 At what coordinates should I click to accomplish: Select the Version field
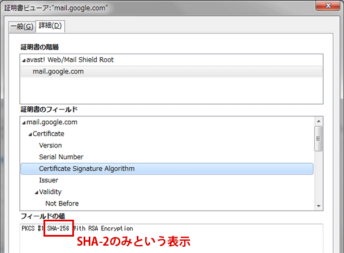pyautogui.click(x=50, y=145)
